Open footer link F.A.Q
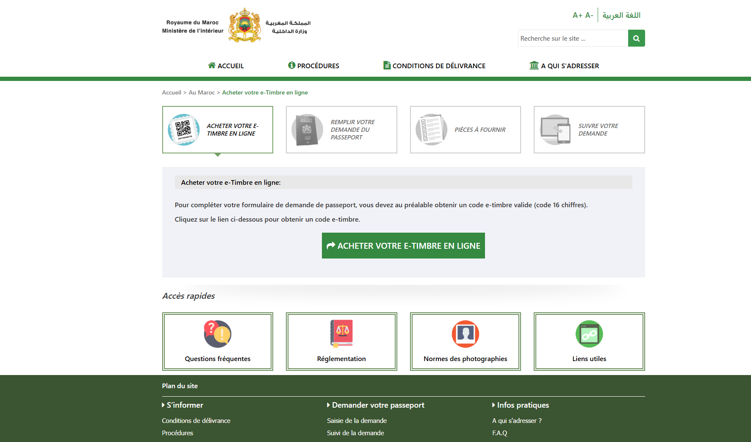 click(x=499, y=433)
